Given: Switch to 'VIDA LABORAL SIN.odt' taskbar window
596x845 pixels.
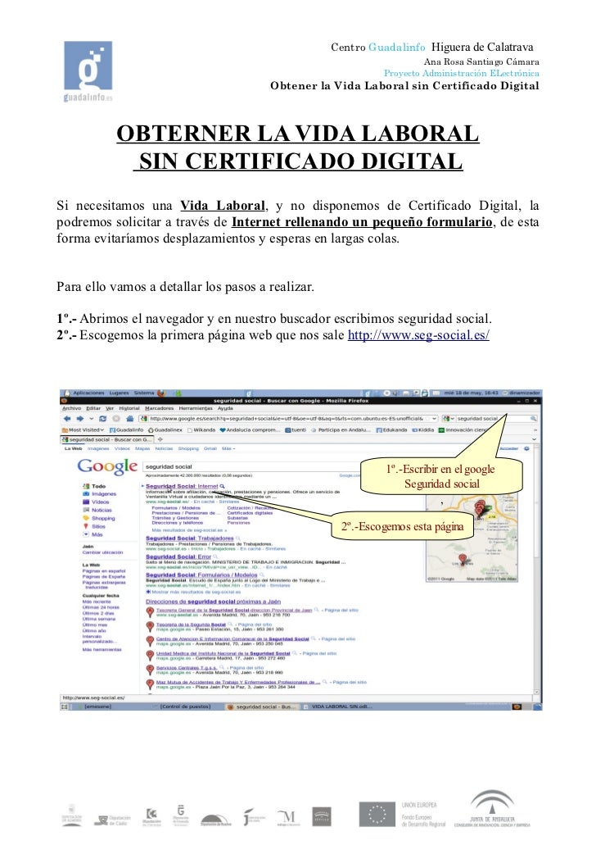Looking at the screenshot, I should click(339, 706).
